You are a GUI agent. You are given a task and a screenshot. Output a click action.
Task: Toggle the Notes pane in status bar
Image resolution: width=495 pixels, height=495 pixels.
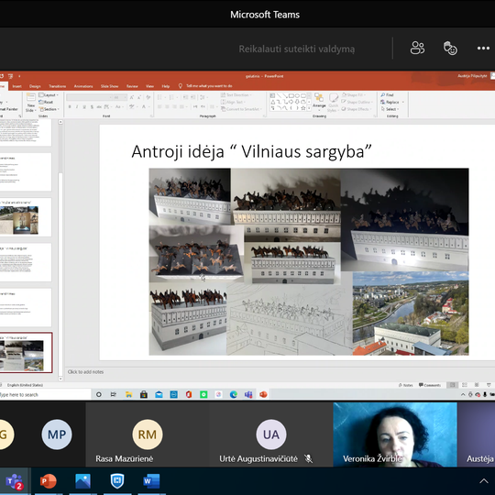pos(406,385)
